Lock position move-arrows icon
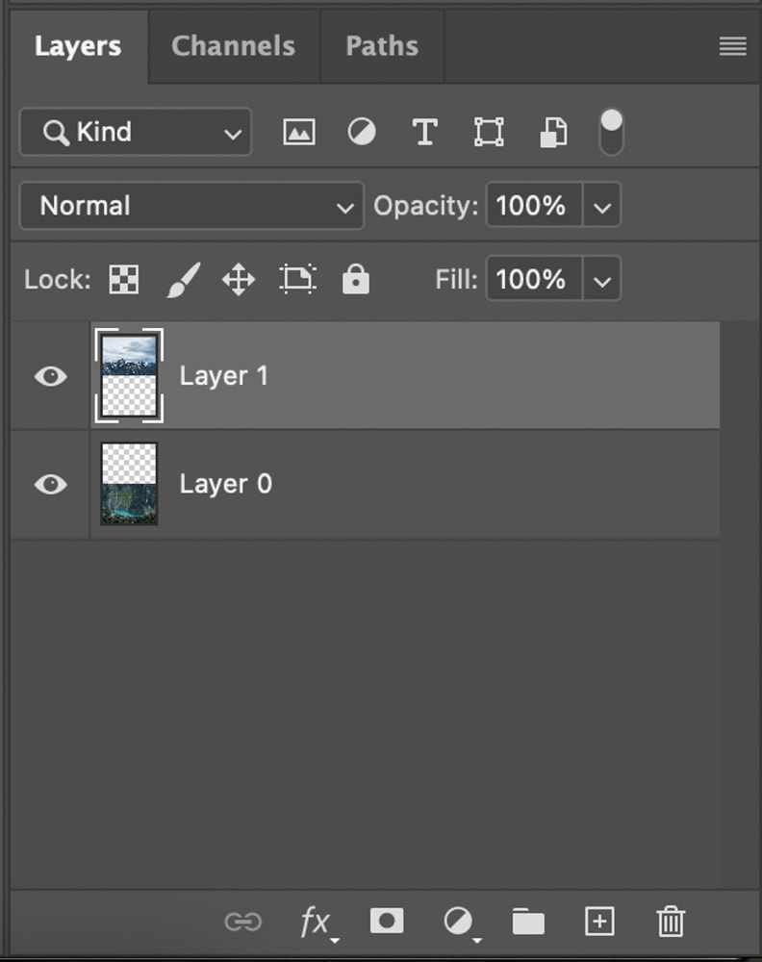 tap(239, 280)
